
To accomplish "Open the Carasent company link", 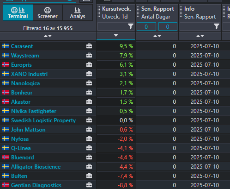I will [x=22, y=46].
